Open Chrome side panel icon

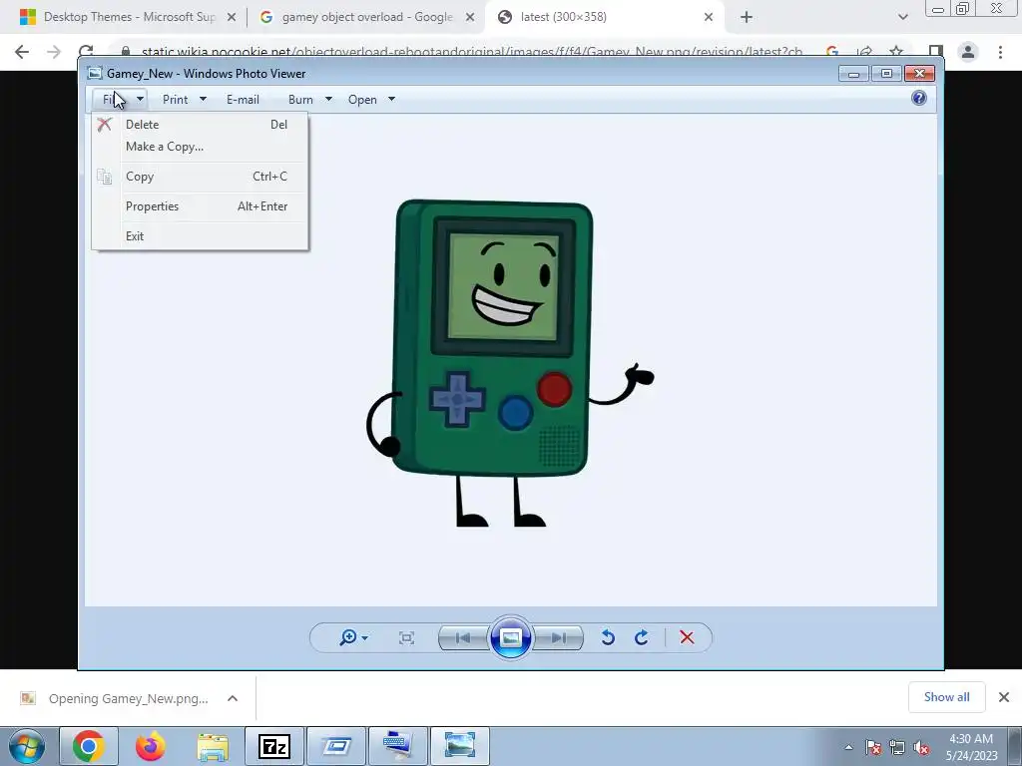[936, 52]
